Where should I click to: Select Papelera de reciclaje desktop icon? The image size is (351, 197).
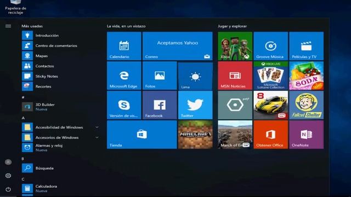[x=16, y=7]
